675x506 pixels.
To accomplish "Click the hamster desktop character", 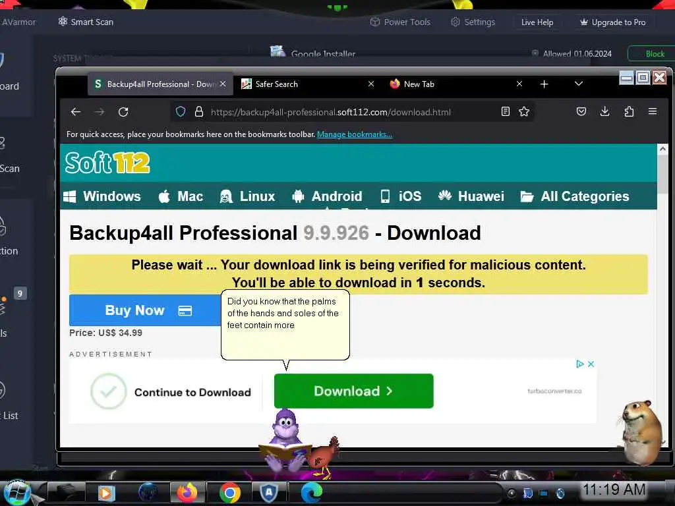I will coord(641,432).
